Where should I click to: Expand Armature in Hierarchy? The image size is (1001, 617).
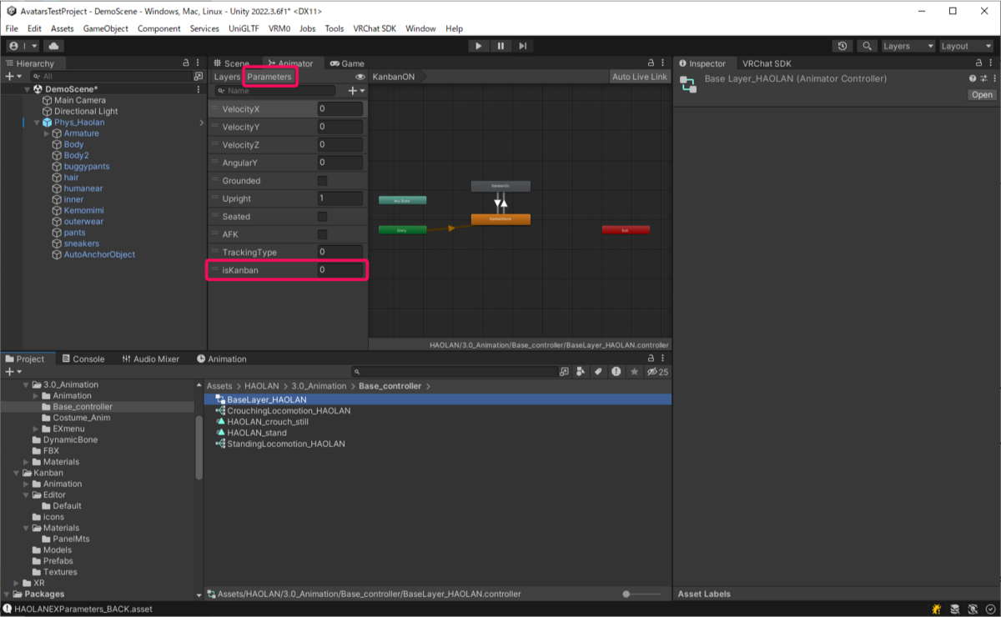click(47, 133)
